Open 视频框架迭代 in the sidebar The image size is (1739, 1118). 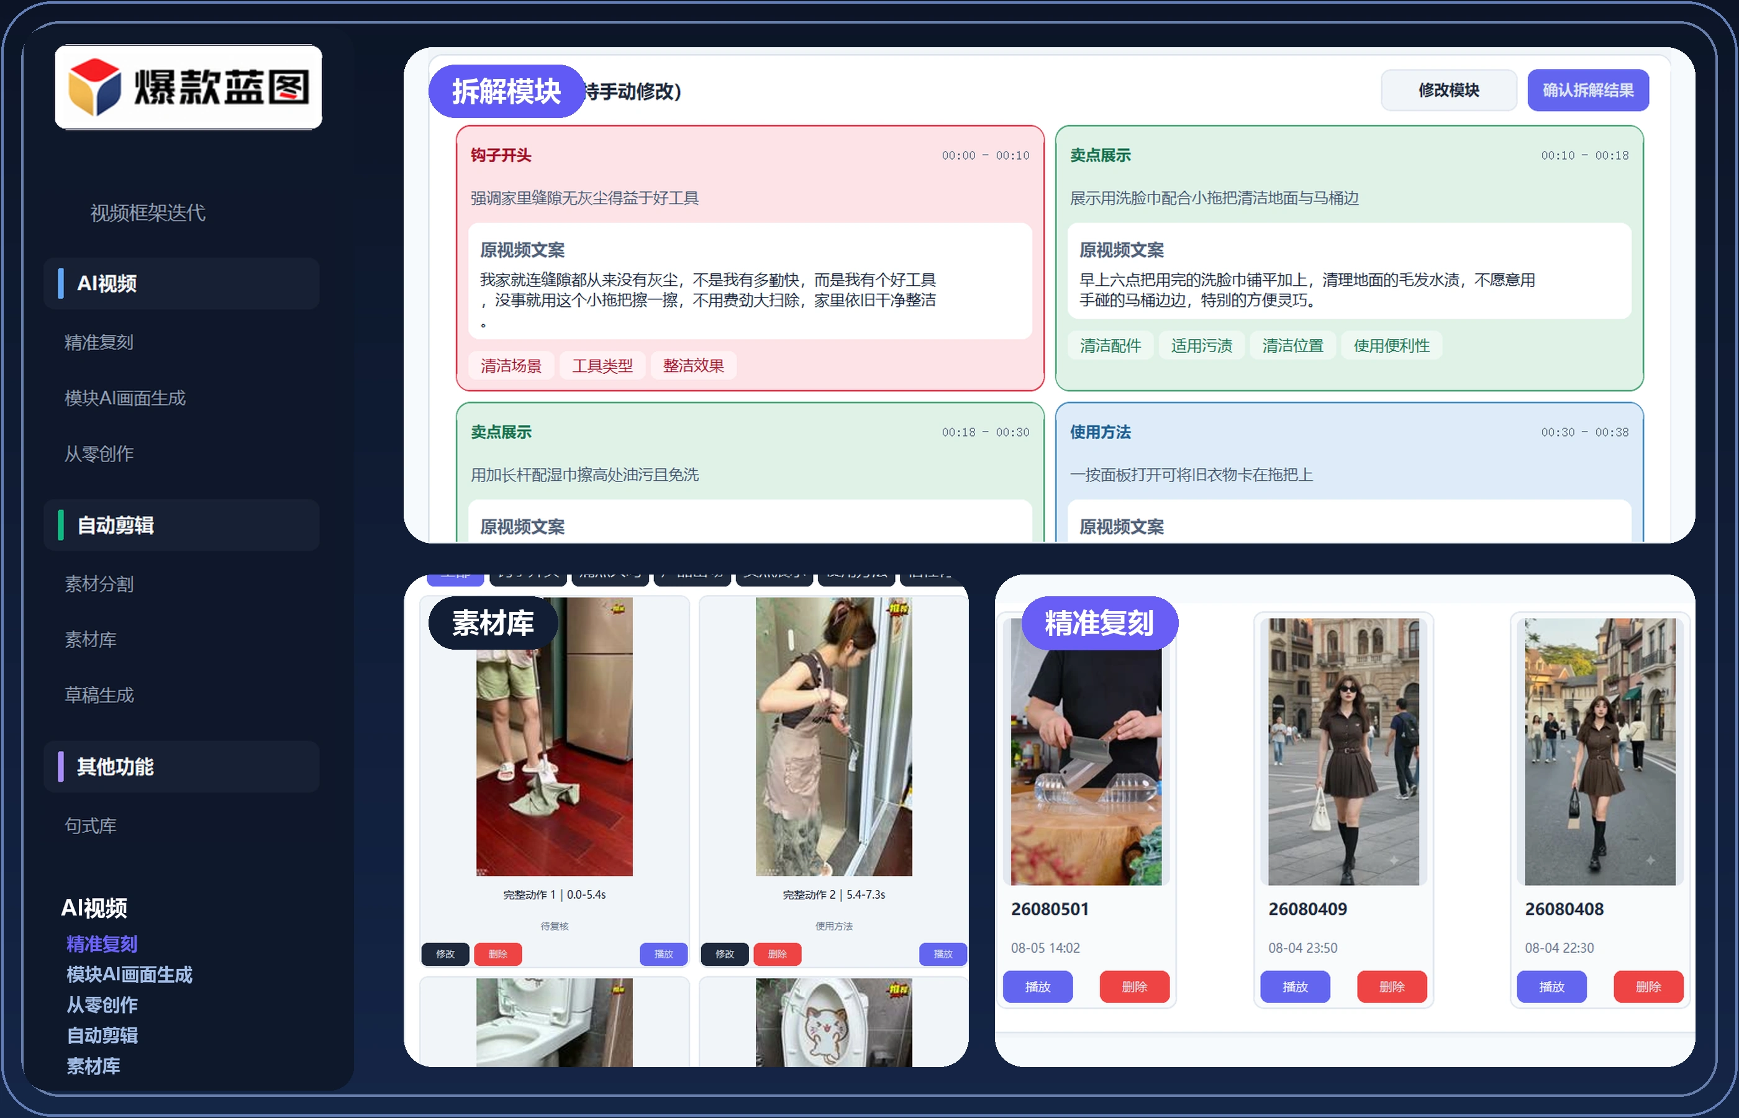[x=147, y=212]
